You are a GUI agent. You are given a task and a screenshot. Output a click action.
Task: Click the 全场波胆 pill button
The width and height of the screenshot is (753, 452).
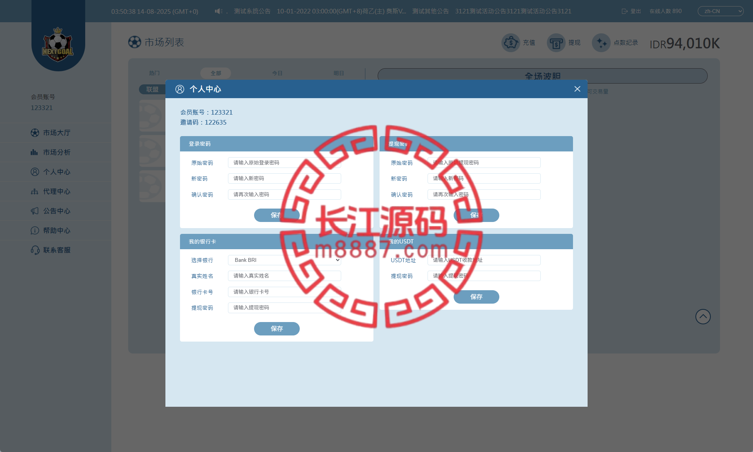point(543,76)
